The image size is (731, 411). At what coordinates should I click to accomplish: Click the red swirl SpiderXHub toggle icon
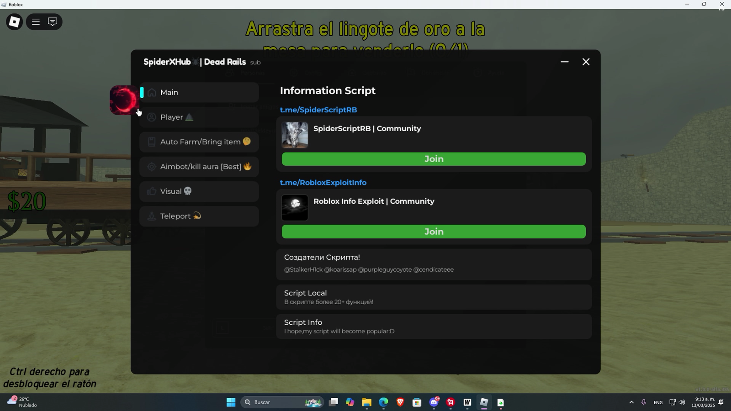click(124, 100)
